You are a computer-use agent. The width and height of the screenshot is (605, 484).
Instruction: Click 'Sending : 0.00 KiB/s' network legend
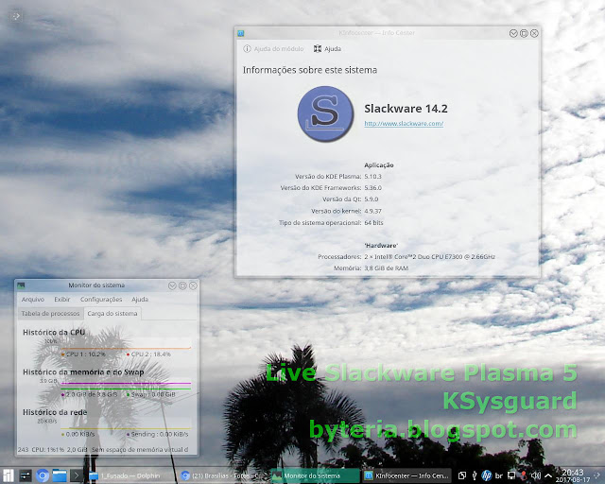coord(160,434)
